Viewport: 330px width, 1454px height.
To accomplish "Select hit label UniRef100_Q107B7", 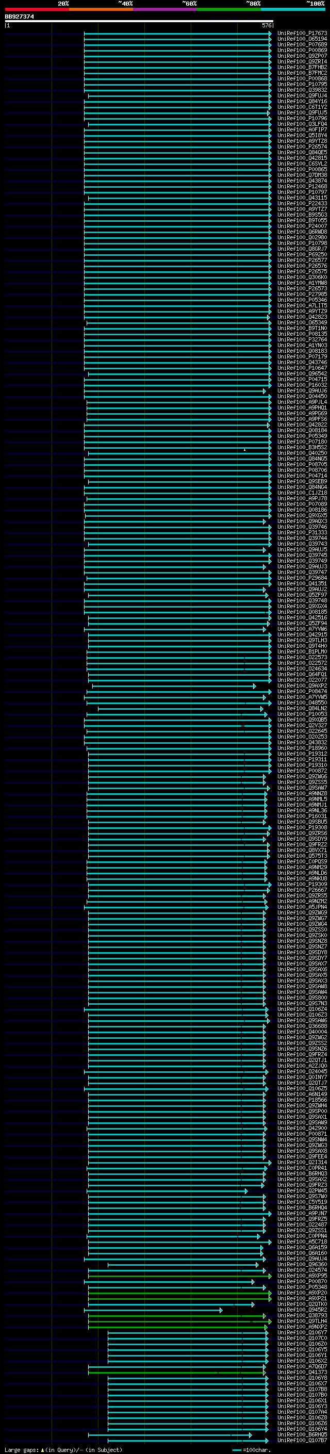I will [302, 1440].
